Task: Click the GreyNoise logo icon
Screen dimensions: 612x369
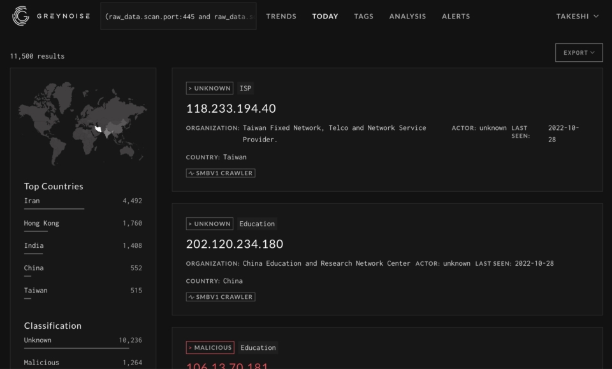Action: click(x=20, y=16)
